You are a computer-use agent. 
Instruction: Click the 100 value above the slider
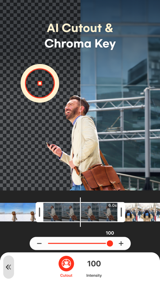click(110, 233)
